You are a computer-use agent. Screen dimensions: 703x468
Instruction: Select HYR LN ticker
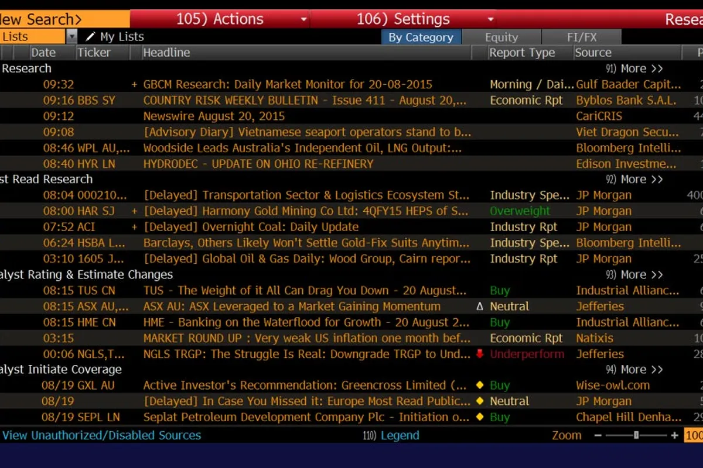pyautogui.click(x=97, y=164)
